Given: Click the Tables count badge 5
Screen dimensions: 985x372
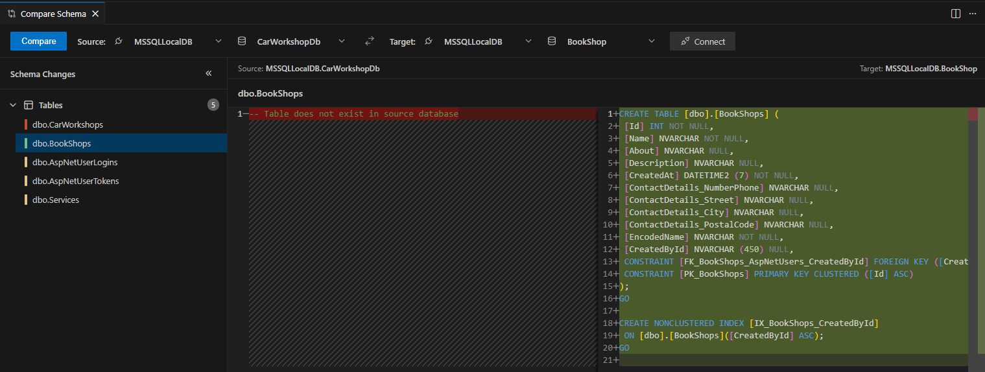Looking at the screenshot, I should [x=213, y=105].
